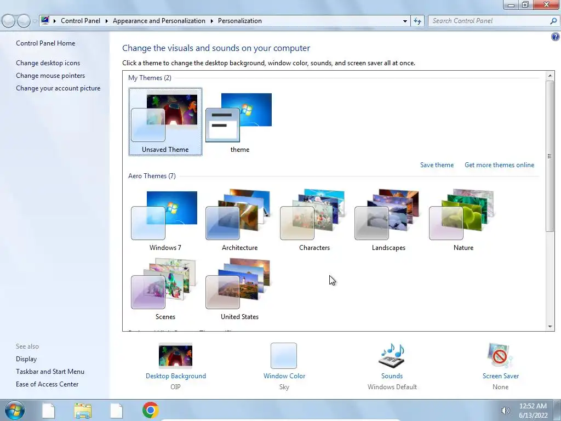The image size is (561, 421).
Task: Click Appearance and Personalization breadcrumb
Action: (x=159, y=21)
